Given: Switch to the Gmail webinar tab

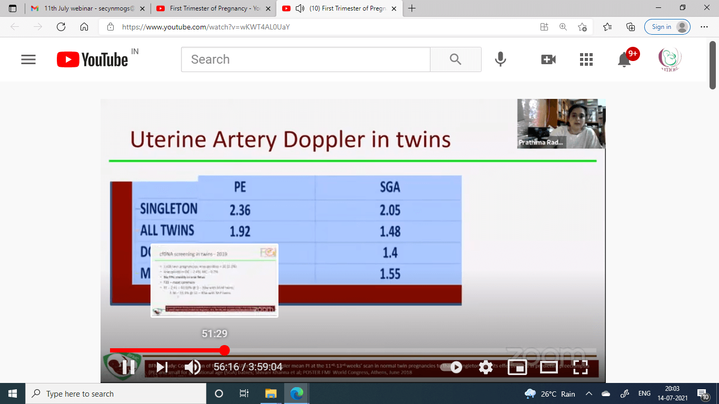Looking at the screenshot, I should click(x=87, y=8).
